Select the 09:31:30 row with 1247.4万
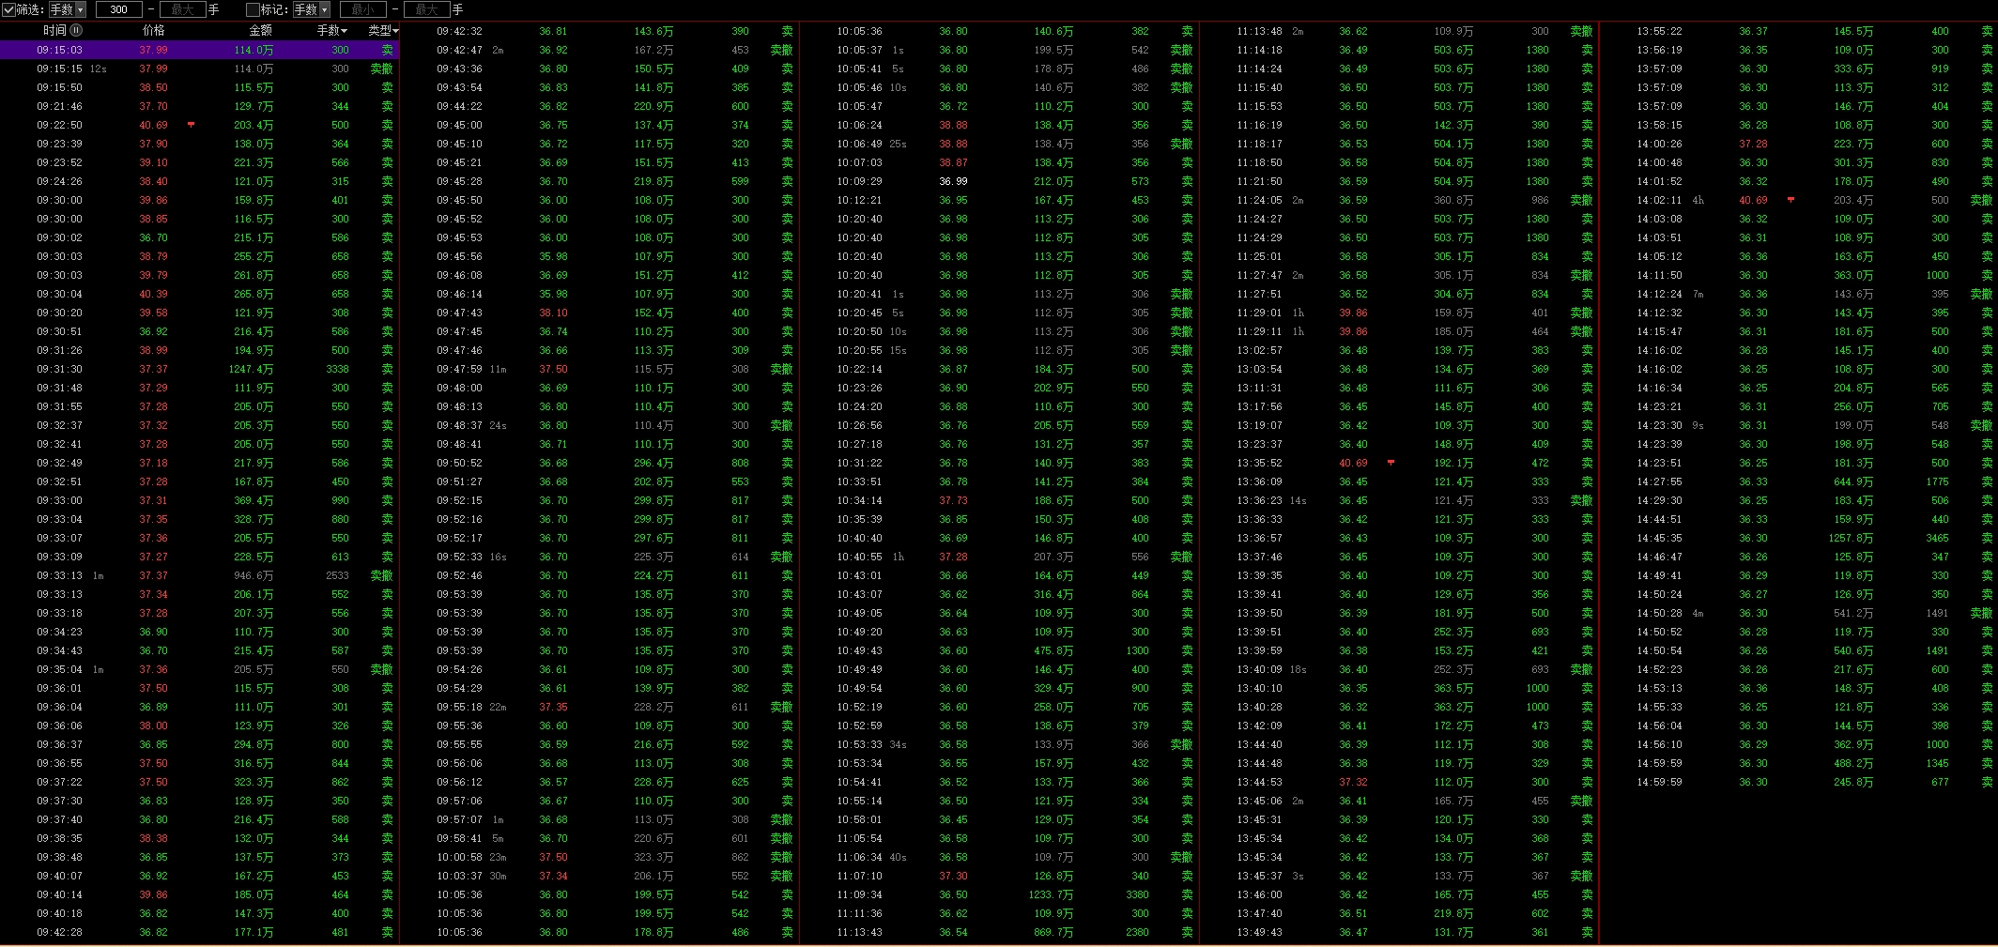The width and height of the screenshot is (1998, 947). 200,369
